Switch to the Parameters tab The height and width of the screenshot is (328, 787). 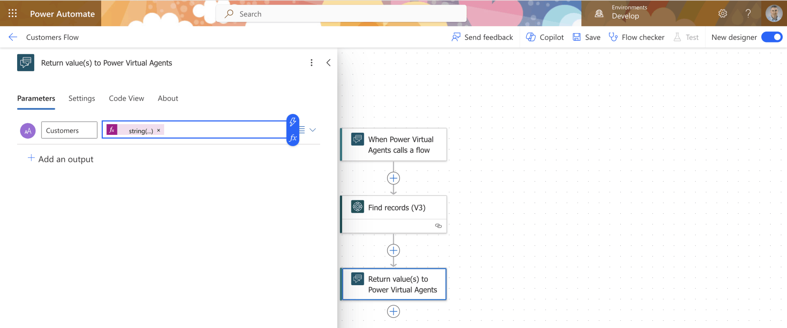36,98
